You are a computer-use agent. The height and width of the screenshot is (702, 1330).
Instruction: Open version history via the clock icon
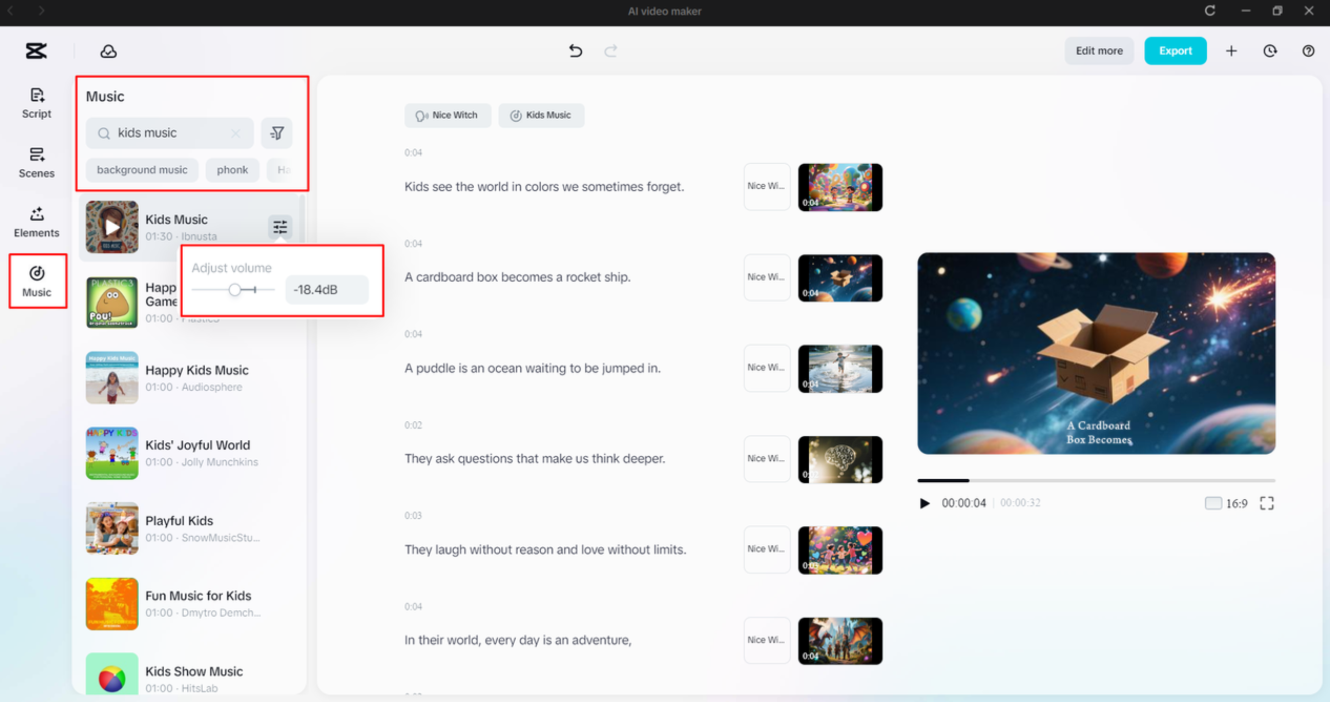(x=1270, y=51)
